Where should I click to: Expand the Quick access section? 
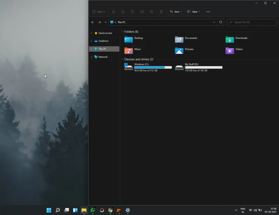click(x=91, y=33)
